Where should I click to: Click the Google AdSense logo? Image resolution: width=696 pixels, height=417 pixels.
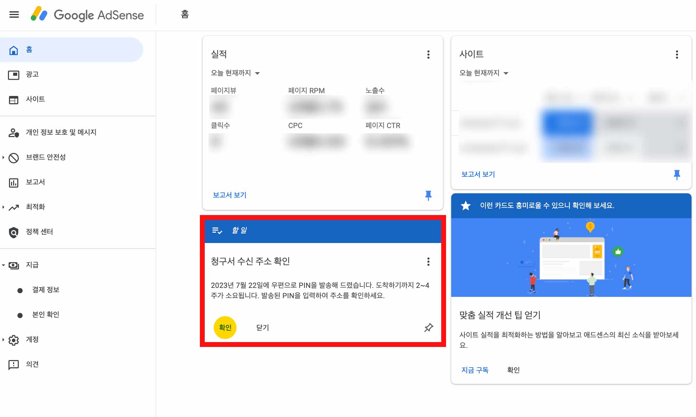[87, 14]
